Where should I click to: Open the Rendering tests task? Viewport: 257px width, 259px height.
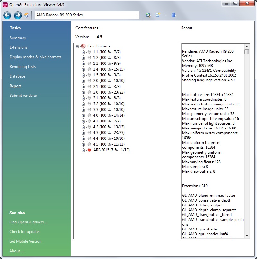(x=23, y=67)
